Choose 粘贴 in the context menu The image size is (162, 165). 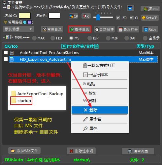click(x=100, y=84)
